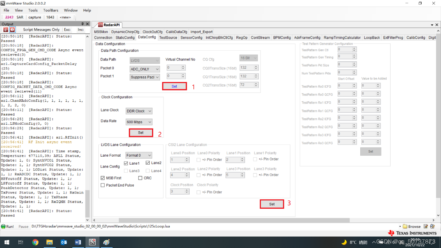Open Task View on the taskbar
This screenshot has height=248, width=441.
coord(21,242)
